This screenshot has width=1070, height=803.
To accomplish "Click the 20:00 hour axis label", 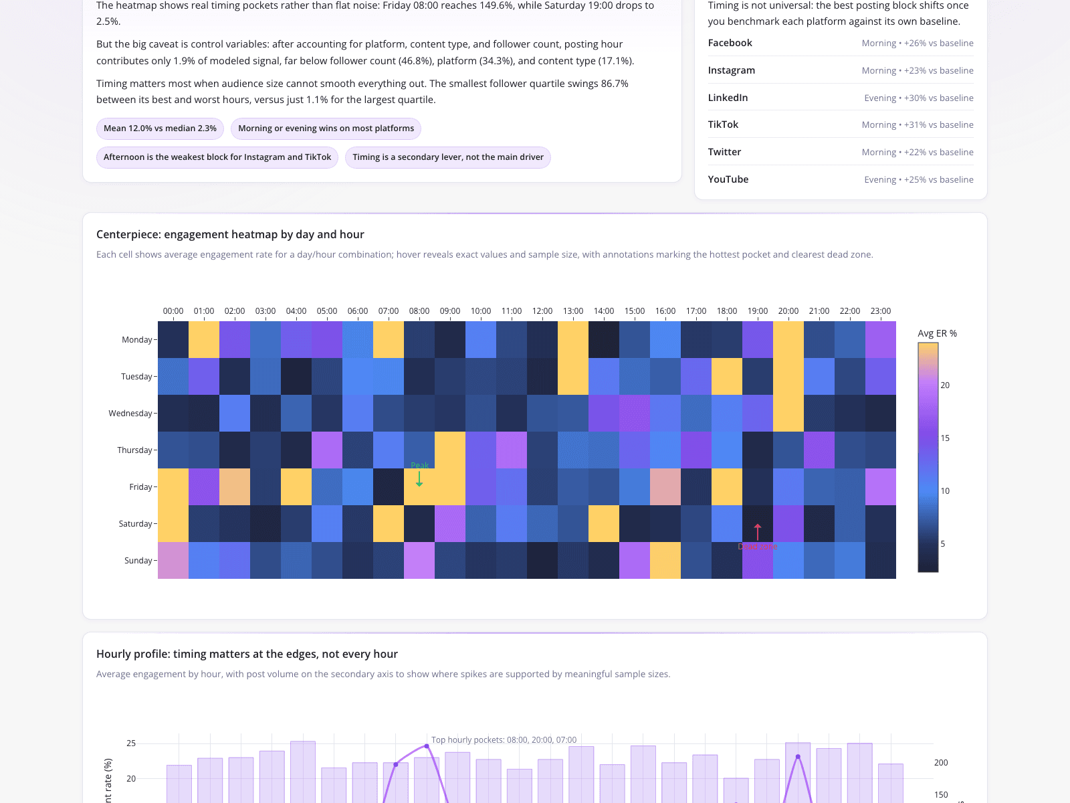I will 788,311.
